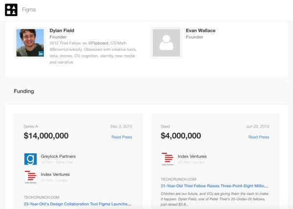Open Dylan Field's profile photo

[30, 43]
